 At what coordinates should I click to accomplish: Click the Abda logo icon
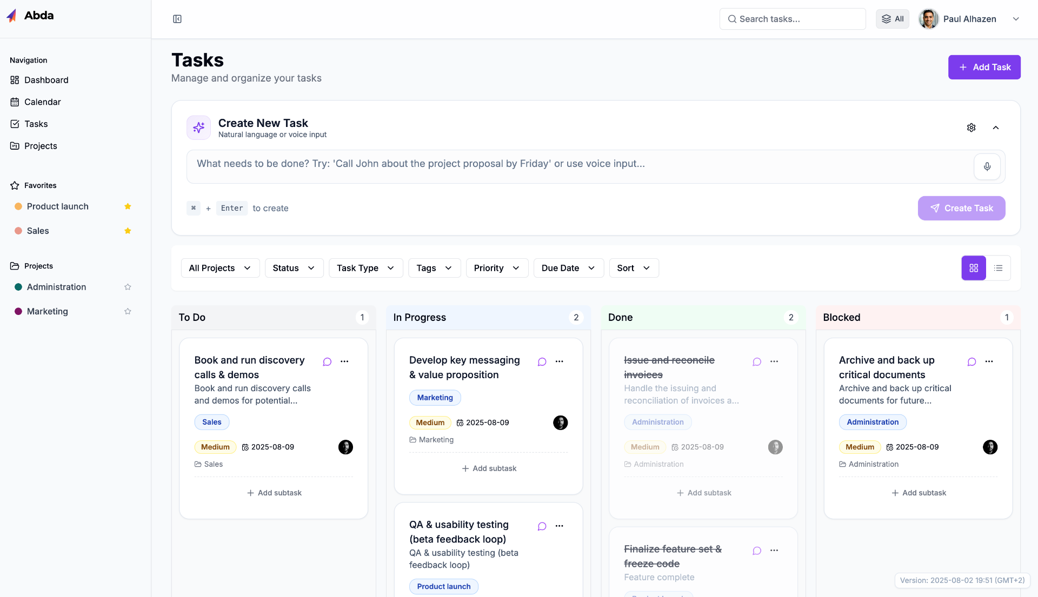[x=11, y=16]
